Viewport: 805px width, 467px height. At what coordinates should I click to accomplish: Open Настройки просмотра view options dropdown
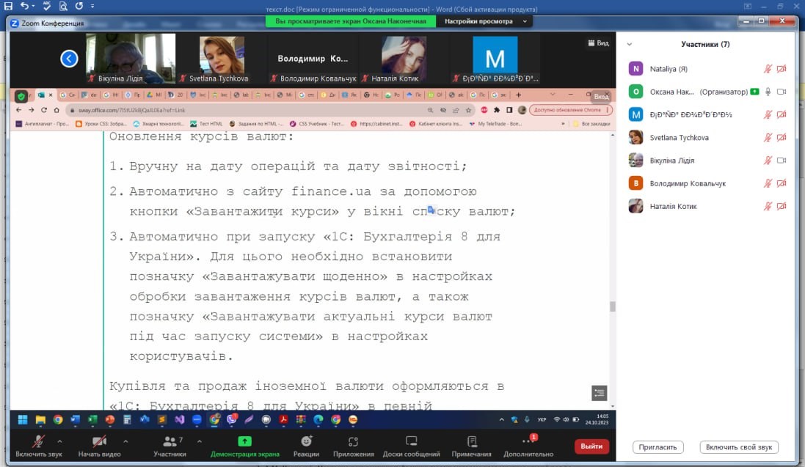pos(485,21)
